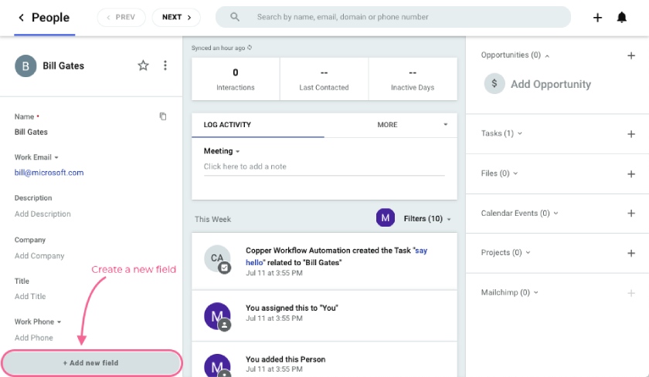The image size is (649, 377).
Task: Add a Calendar Event with plus icon
Action: tap(631, 214)
